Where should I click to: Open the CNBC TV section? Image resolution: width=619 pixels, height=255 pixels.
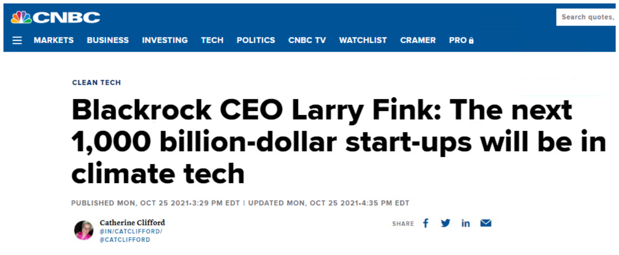[x=307, y=40]
